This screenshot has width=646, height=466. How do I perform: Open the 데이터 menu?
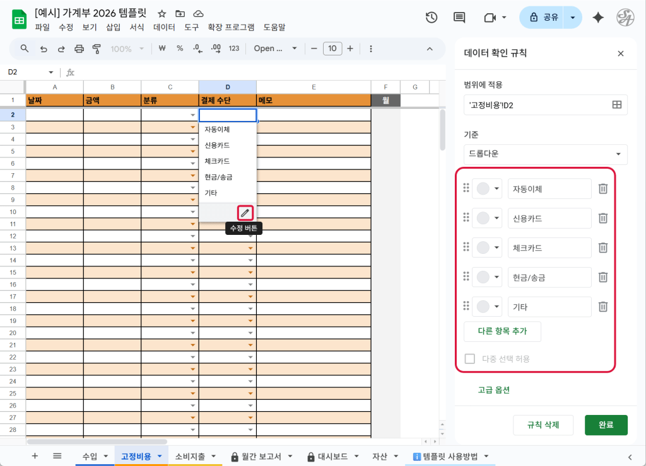[164, 27]
